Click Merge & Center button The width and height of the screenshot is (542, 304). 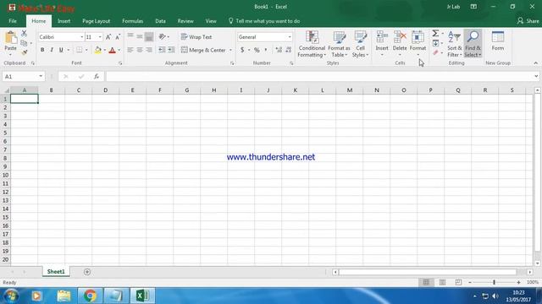click(203, 51)
